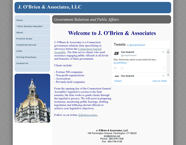Follow the Connecticut General Assembly link
Viewport: 186px width, 145px height.
(x=90, y=49)
